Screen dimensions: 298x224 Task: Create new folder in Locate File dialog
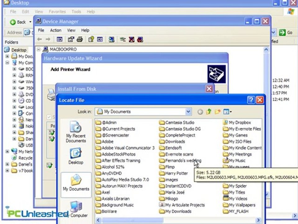point(218,112)
